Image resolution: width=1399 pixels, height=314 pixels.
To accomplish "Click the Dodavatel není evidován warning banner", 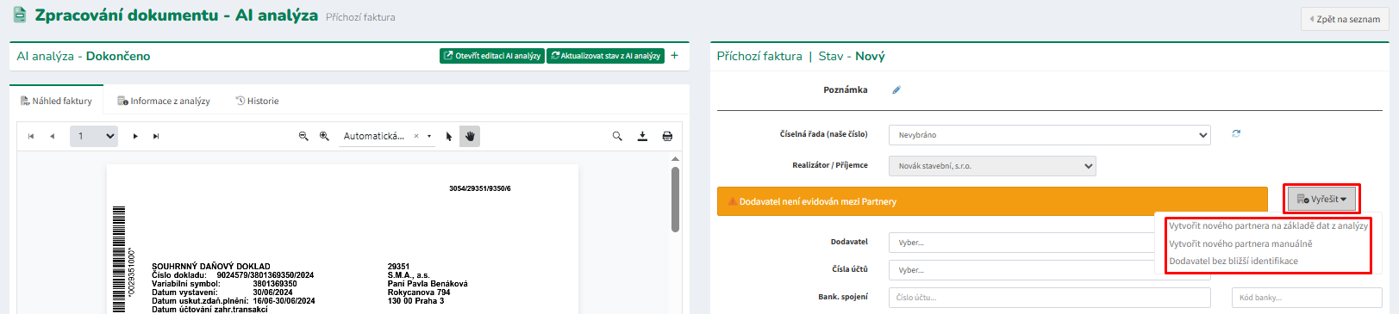I will pyautogui.click(x=992, y=201).
